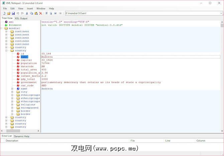
Task: Select the population attribute in tree
Action: 28,63
